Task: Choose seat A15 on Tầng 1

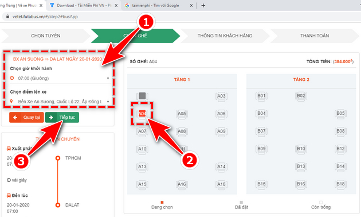Action: pyautogui.click(x=142, y=184)
